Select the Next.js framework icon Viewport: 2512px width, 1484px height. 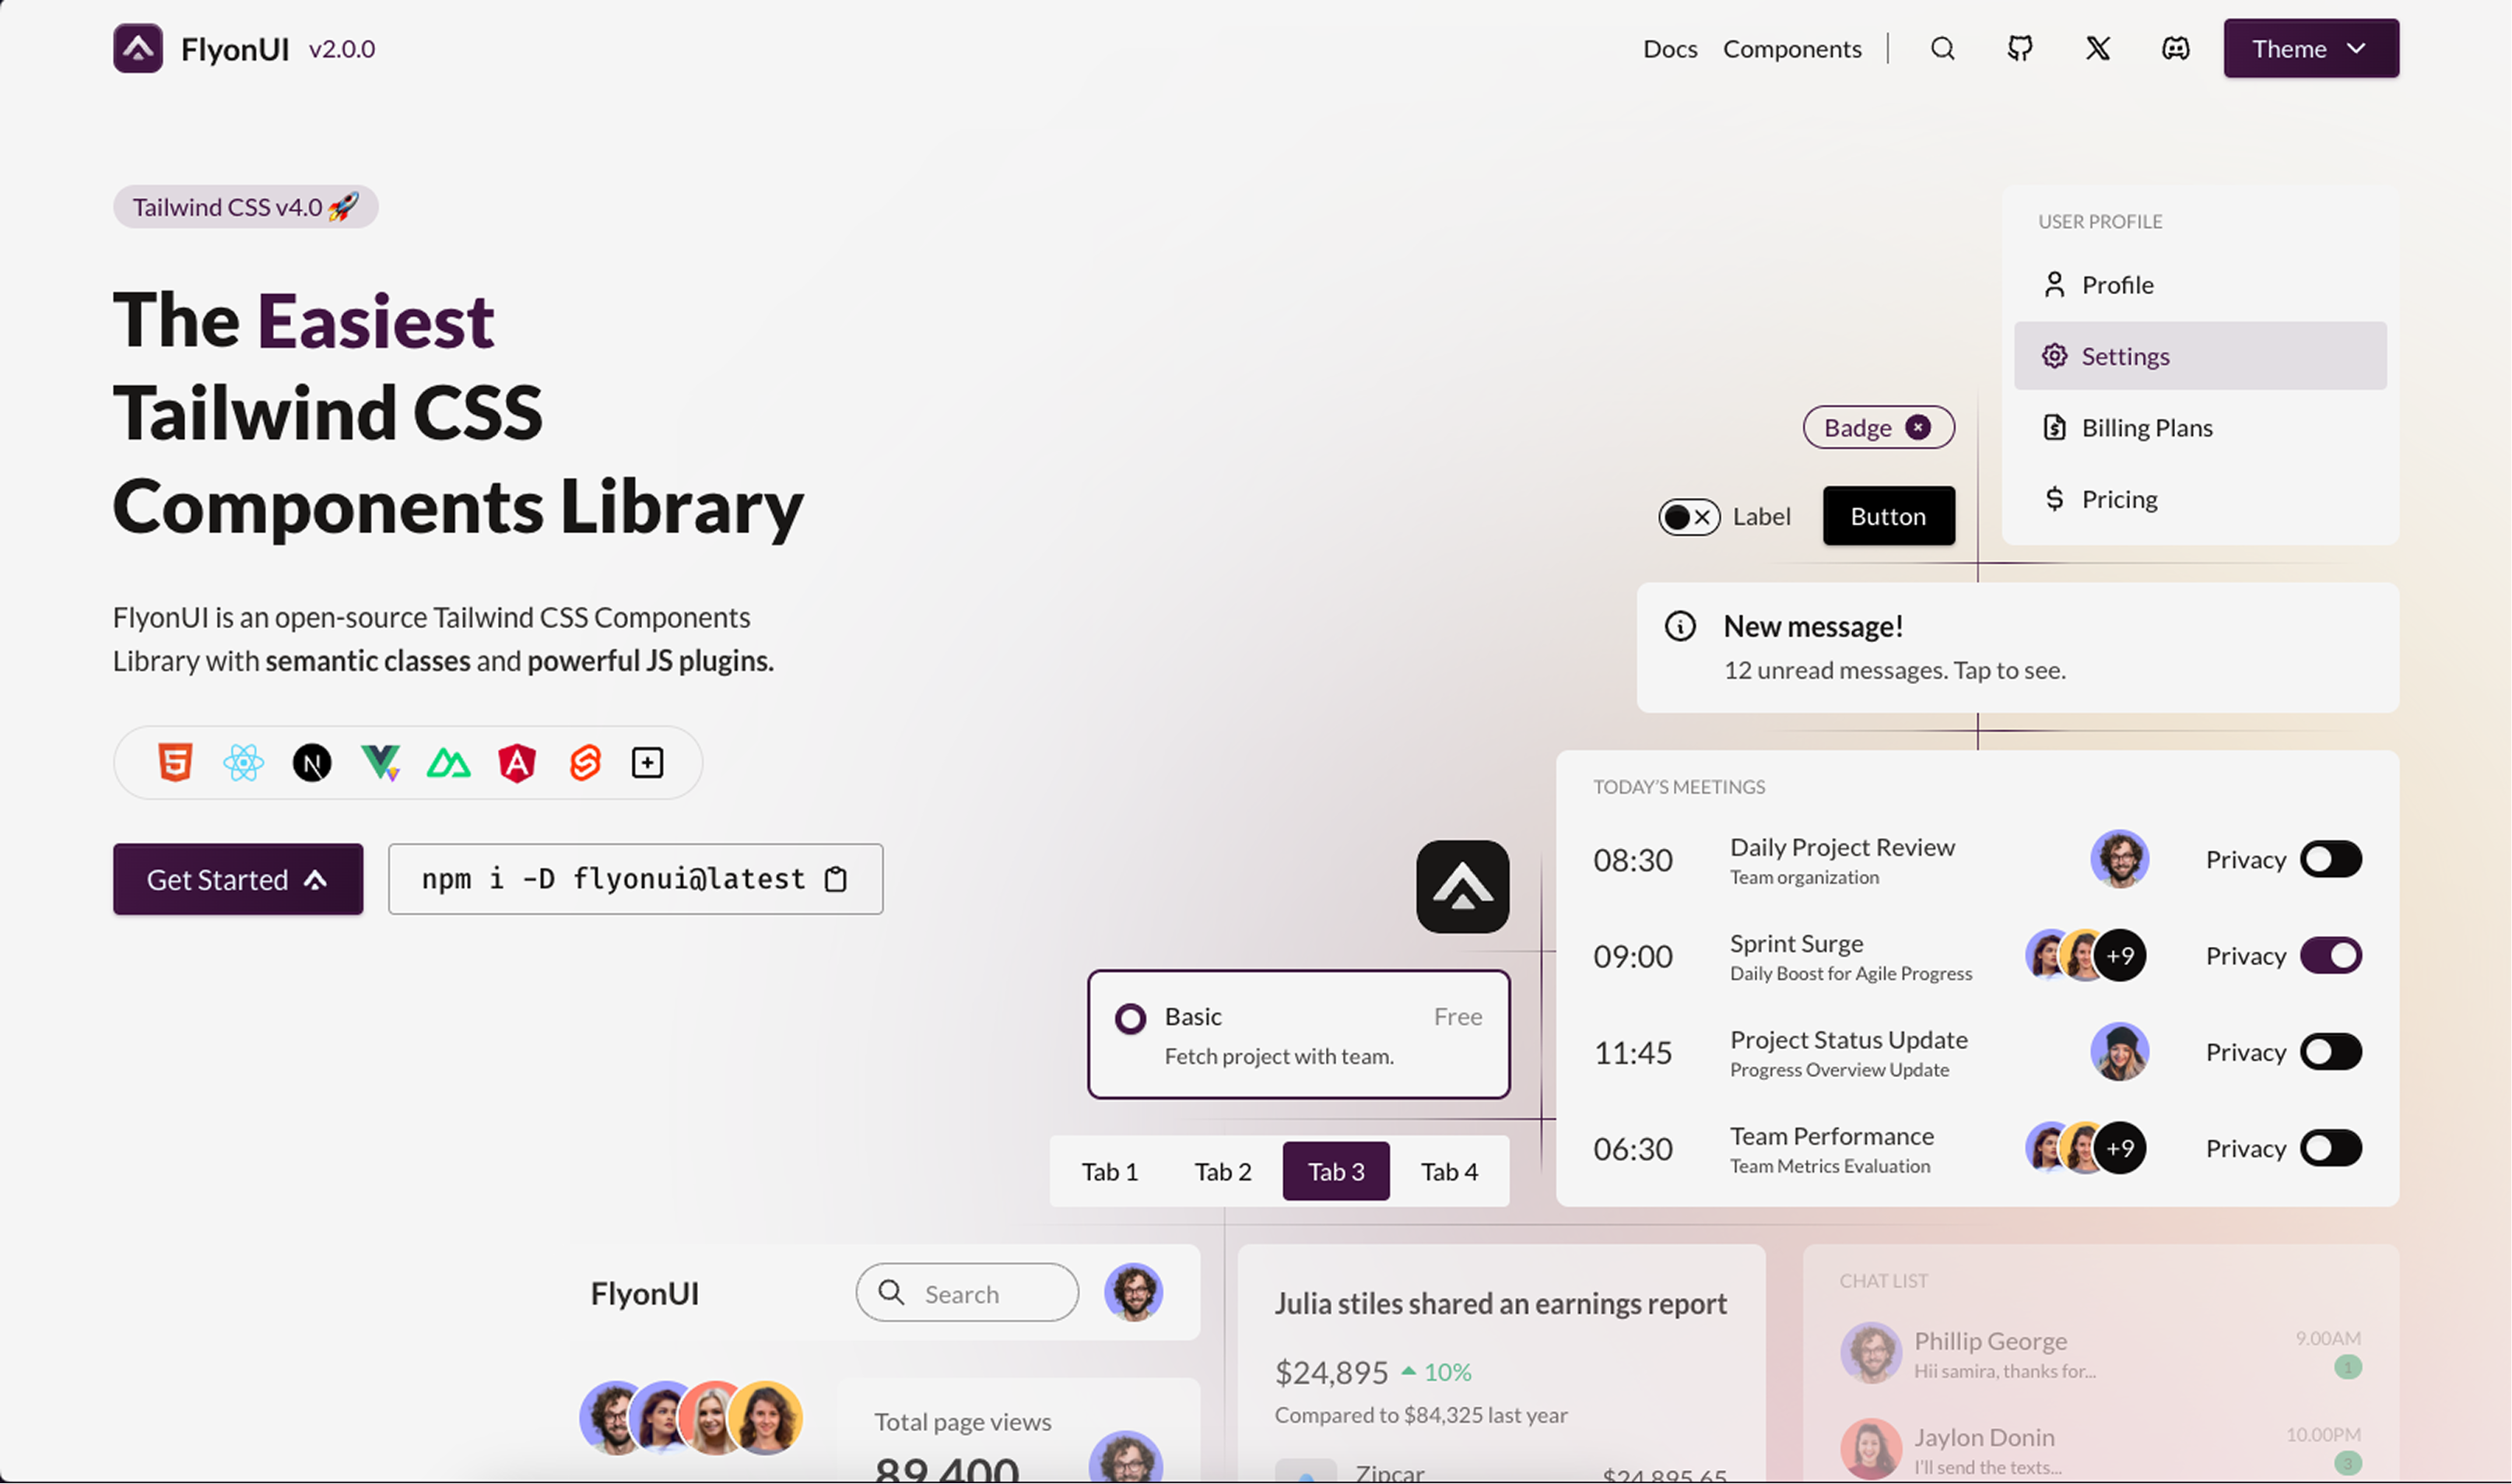[x=312, y=763]
